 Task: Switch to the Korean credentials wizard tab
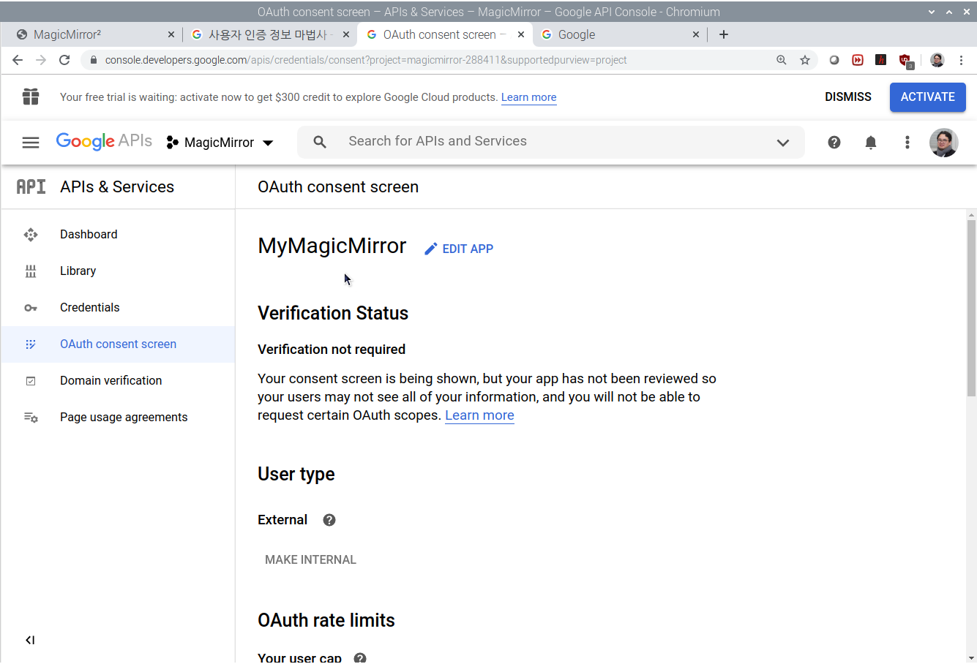click(269, 34)
